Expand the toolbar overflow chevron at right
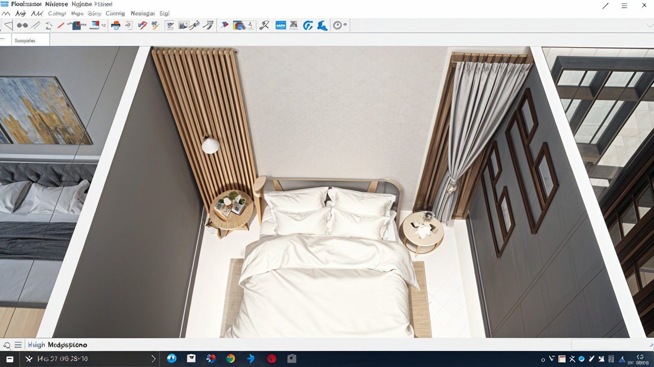654x367 pixels. coord(649,25)
